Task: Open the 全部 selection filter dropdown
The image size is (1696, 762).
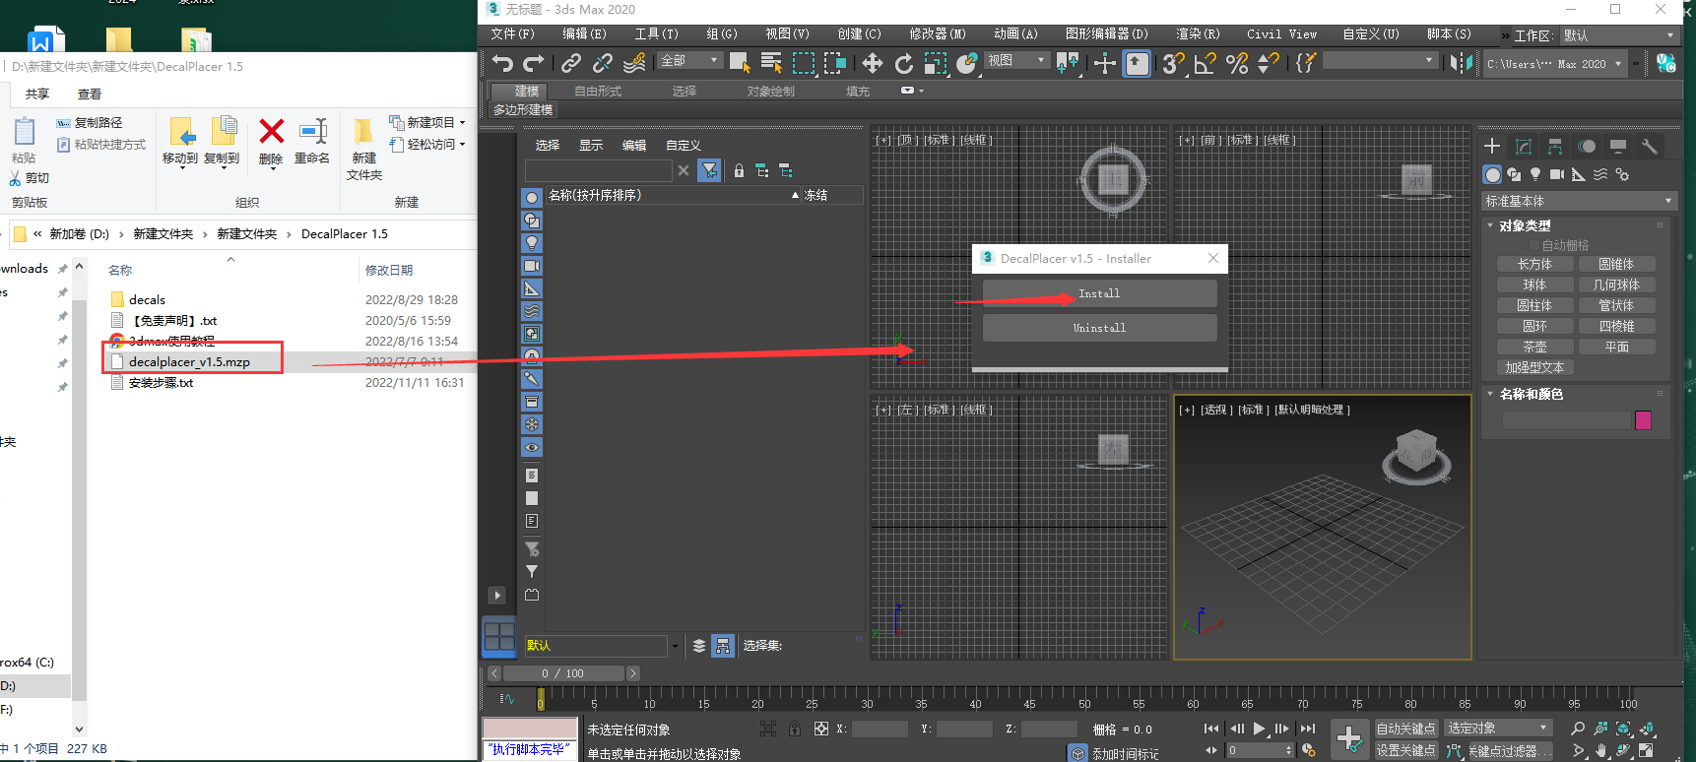Action: point(689,61)
